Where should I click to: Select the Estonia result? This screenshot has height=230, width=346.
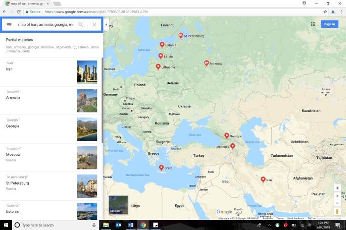[51, 210]
